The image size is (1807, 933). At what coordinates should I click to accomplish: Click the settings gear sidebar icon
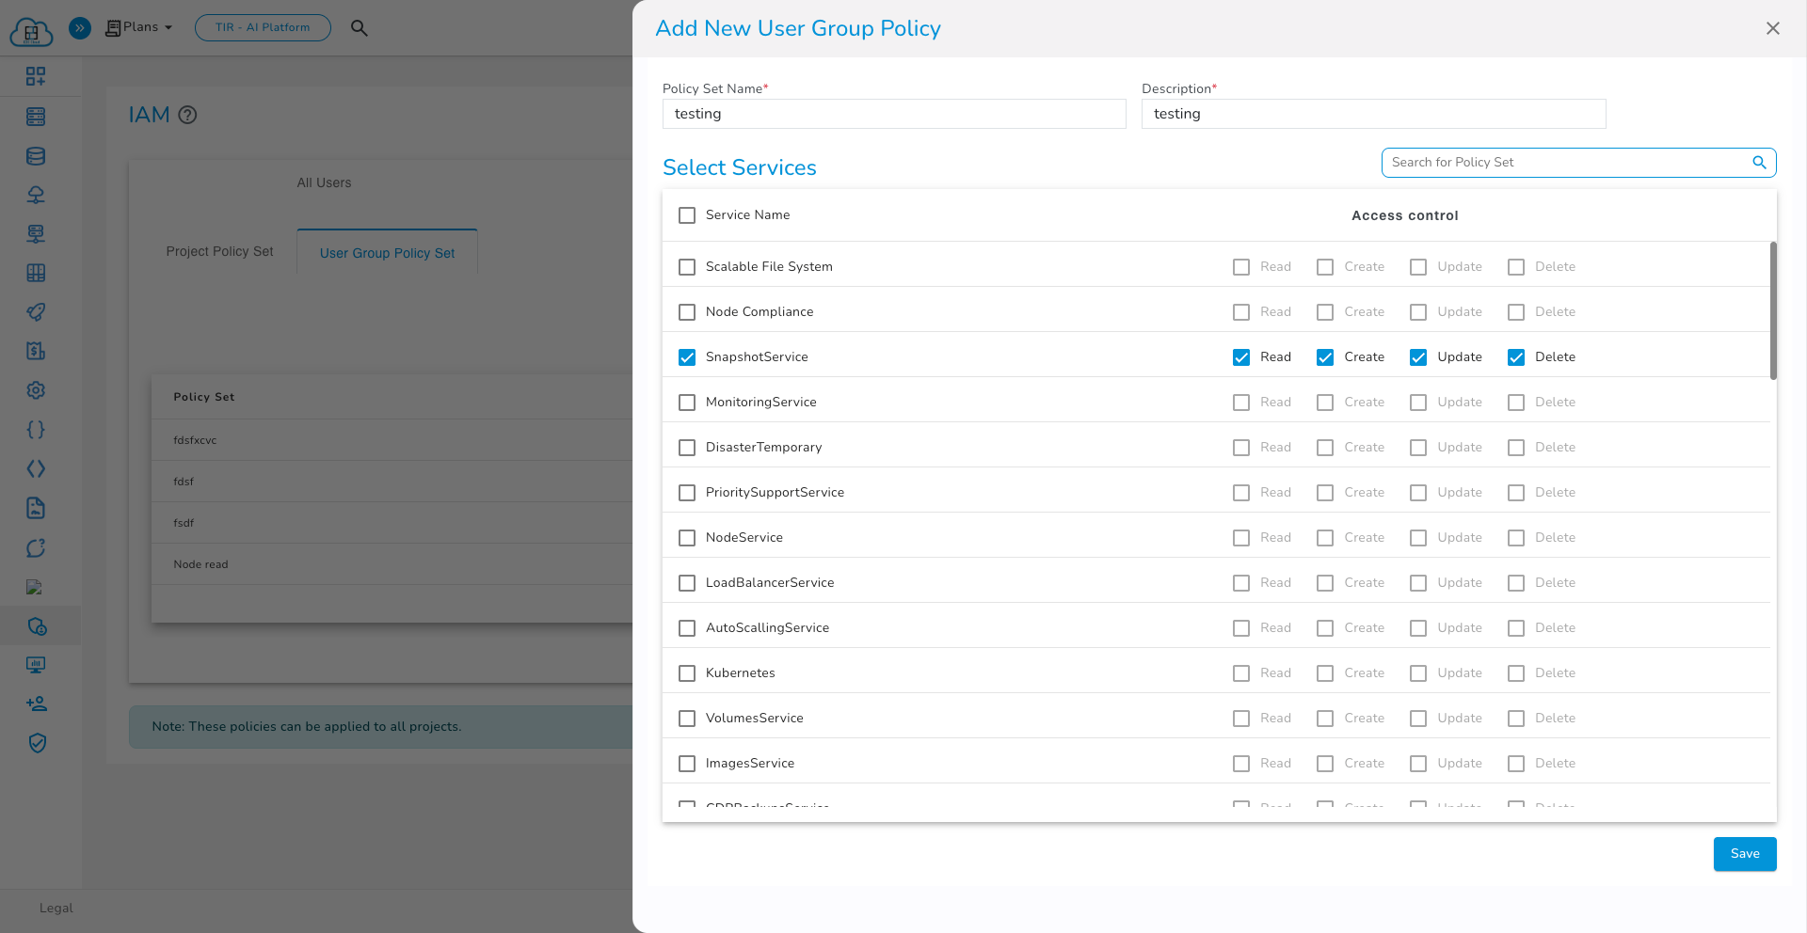[36, 390]
